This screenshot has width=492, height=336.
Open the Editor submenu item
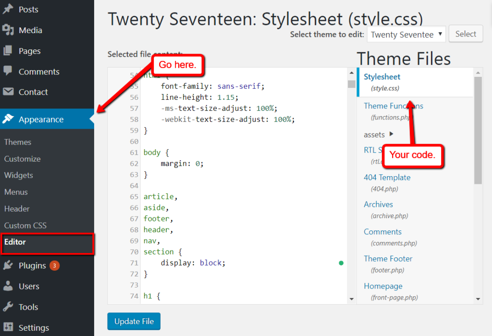pos(15,242)
